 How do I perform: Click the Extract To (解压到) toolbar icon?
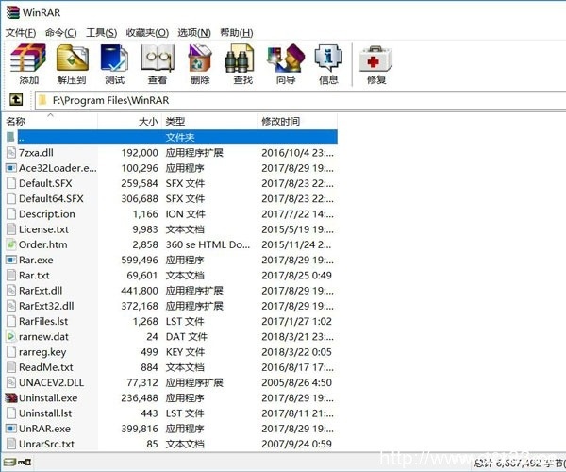(x=72, y=58)
